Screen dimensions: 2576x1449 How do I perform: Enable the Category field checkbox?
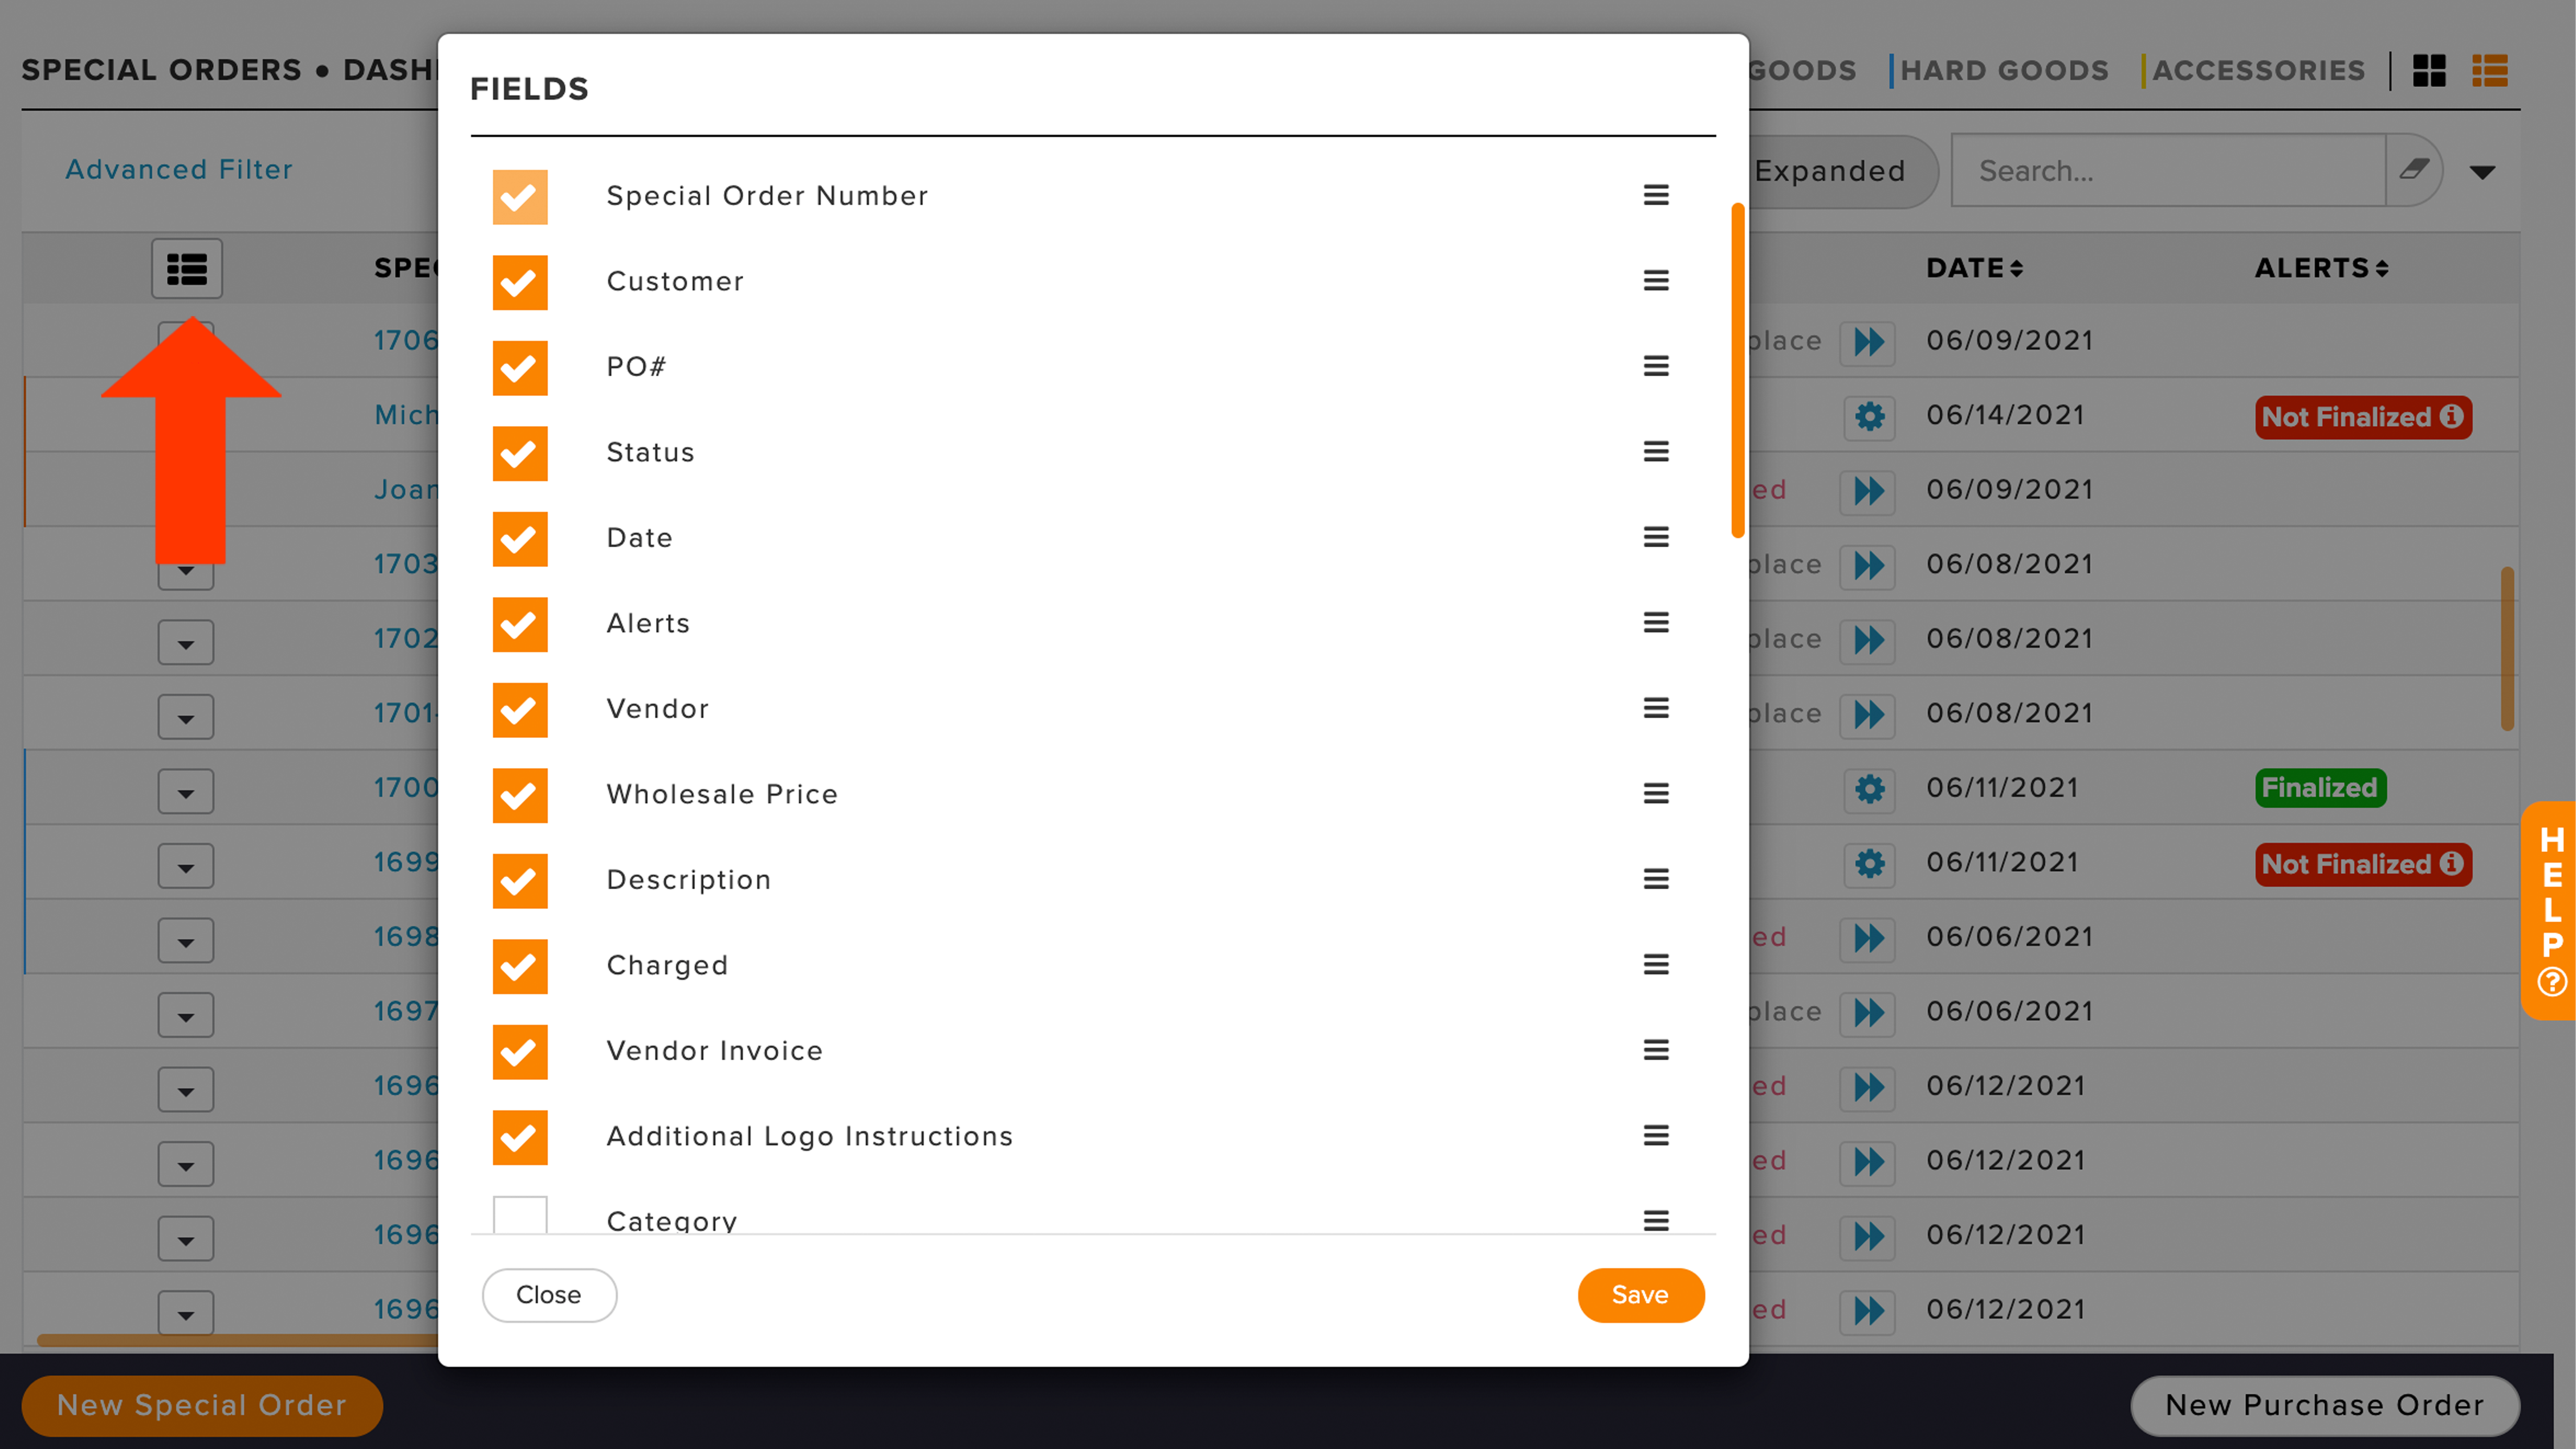click(520, 1215)
